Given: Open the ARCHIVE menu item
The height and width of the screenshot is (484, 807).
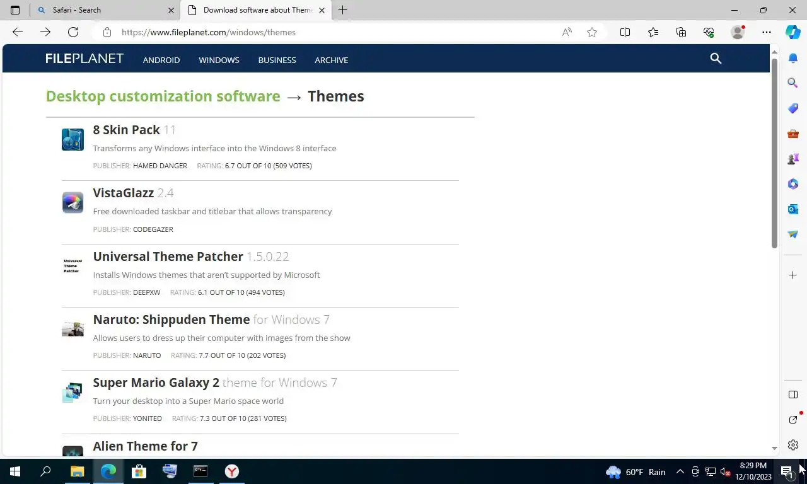Looking at the screenshot, I should 332,60.
